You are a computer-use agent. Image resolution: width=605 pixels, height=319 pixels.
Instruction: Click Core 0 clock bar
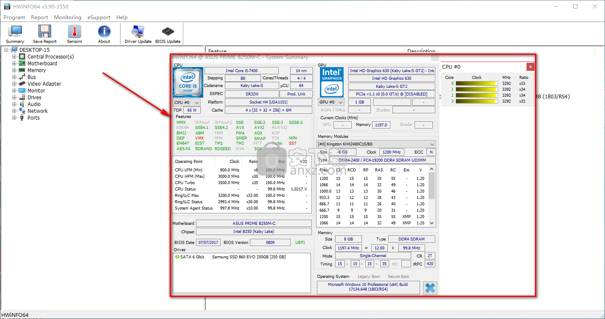[x=477, y=84]
